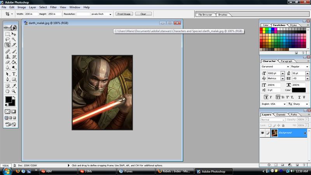Open the Metrics kerning dropdown
This screenshot has height=175, width=311.
coord(283,79)
